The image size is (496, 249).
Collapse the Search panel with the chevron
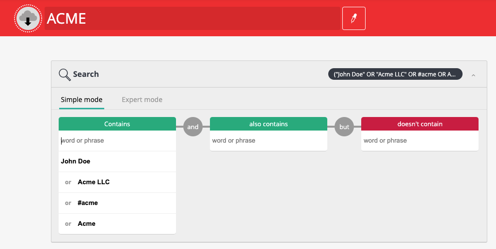473,75
